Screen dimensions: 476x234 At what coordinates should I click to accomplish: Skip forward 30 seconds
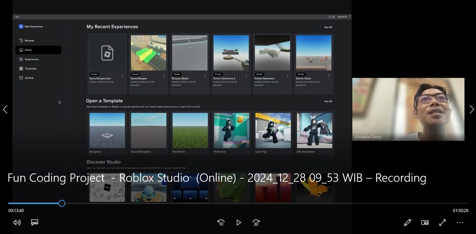point(256,223)
